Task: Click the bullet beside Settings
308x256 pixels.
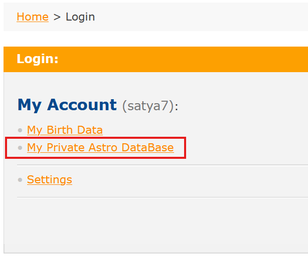Action: pos(20,180)
